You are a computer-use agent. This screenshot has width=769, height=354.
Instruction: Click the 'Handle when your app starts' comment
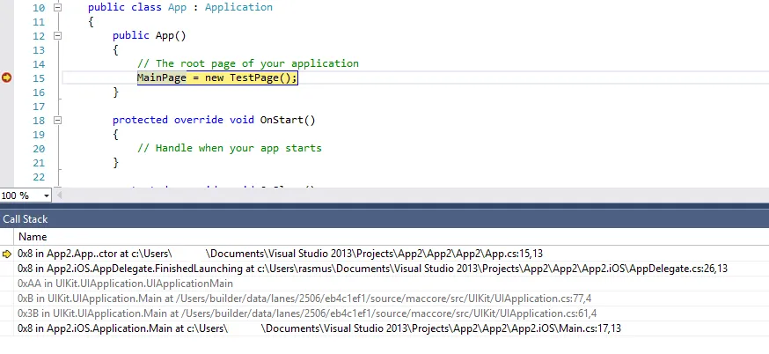(x=229, y=148)
